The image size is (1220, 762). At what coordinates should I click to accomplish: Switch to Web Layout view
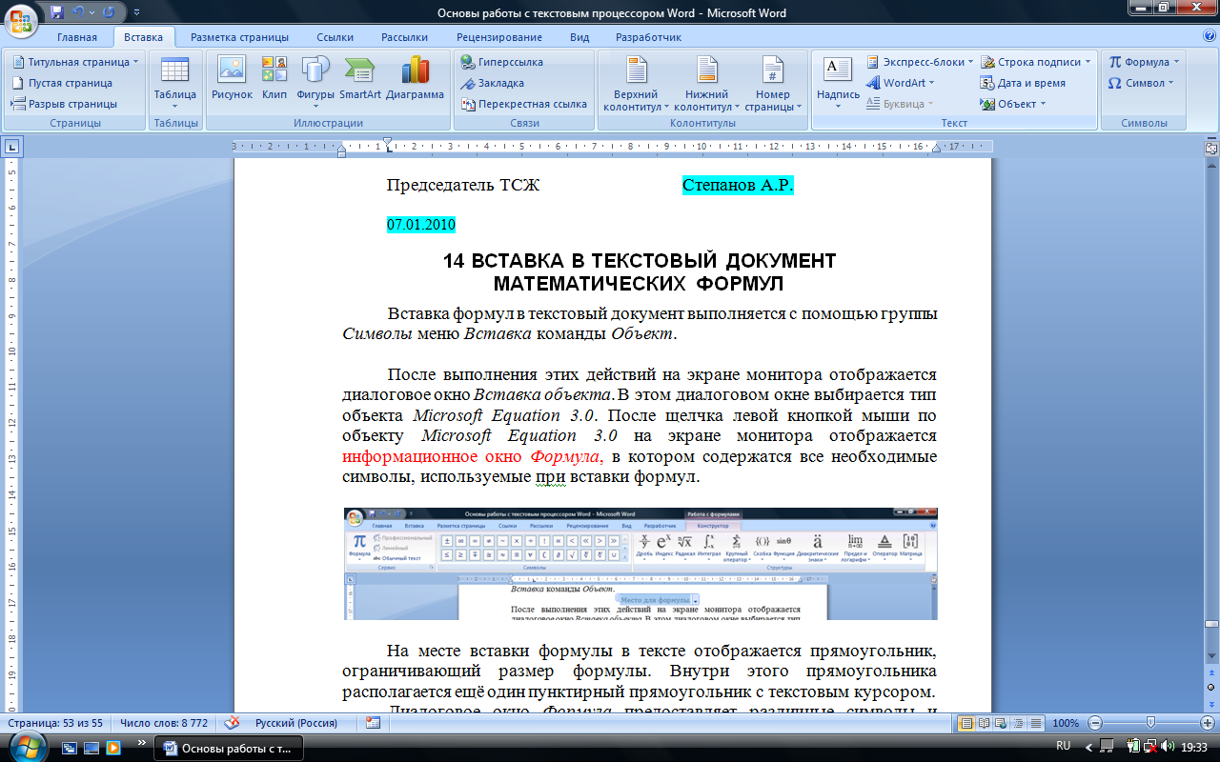pos(1003,723)
